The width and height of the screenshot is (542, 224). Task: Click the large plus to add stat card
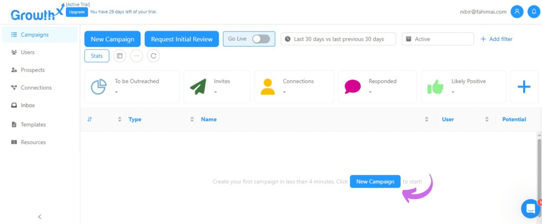coord(524,87)
